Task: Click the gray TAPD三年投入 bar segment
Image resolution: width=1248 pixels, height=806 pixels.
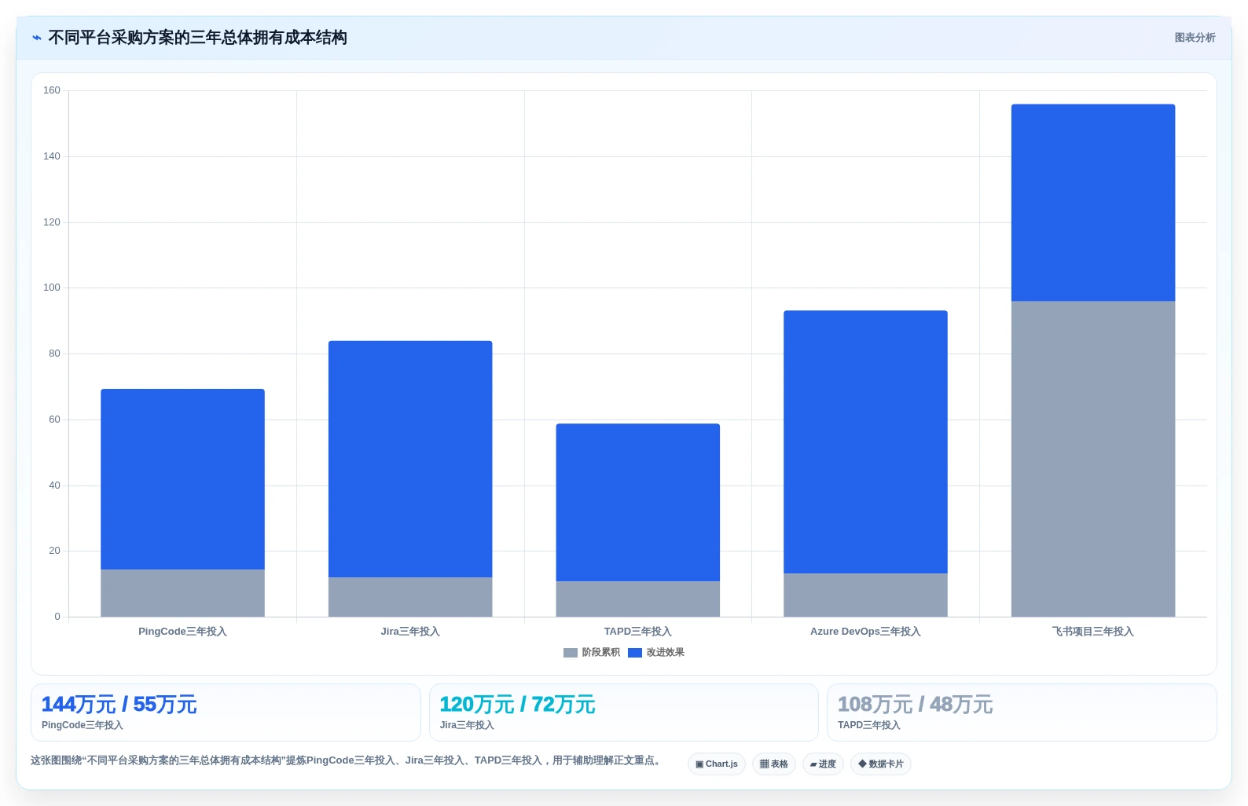Action: coord(638,599)
